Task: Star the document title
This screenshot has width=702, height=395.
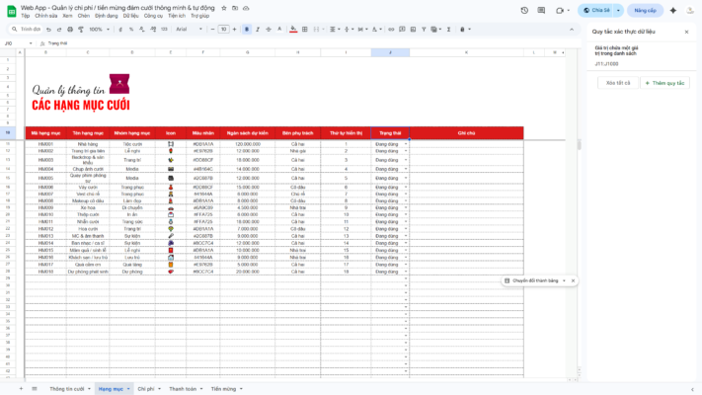Action: click(224, 8)
